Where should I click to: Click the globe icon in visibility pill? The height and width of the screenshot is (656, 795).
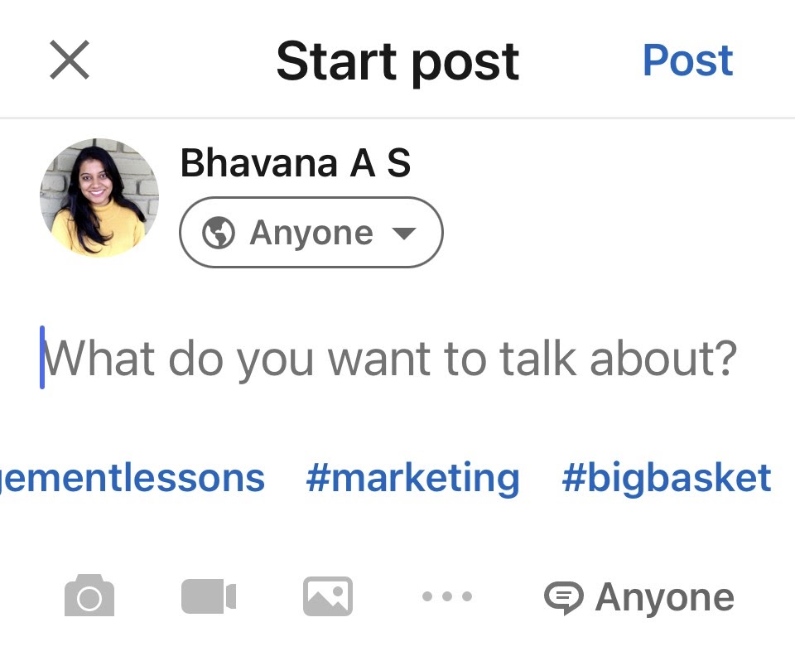click(x=219, y=234)
